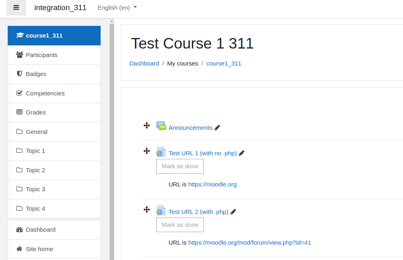This screenshot has height=260, width=403.
Task: Go to Topic 4 section
Action: pyautogui.click(x=54, y=209)
